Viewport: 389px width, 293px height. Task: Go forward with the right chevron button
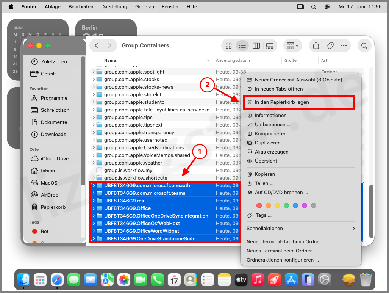(109, 45)
